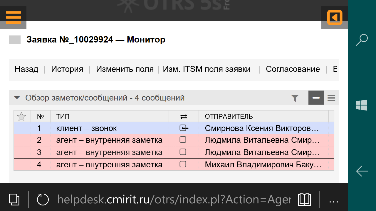Viewport: 376px width, 211px height.
Task: Open the article list settings icon
Action: 331,98
